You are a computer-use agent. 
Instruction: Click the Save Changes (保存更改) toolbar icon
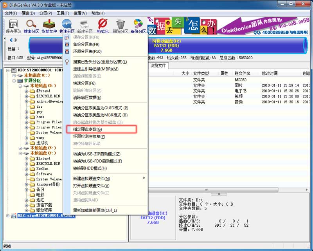13,24
